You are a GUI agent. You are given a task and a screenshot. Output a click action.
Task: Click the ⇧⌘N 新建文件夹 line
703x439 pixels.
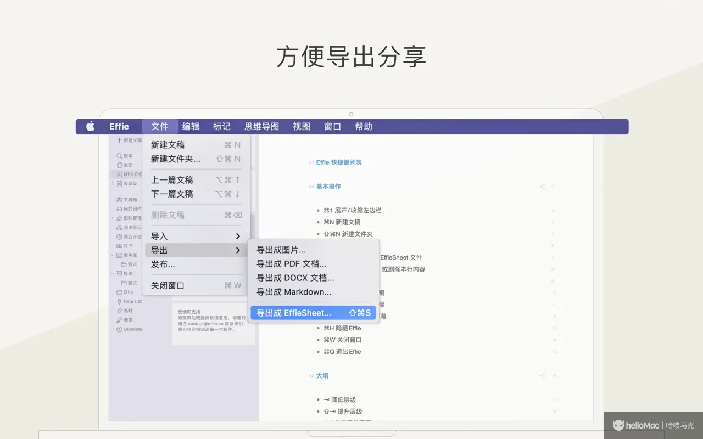click(348, 234)
